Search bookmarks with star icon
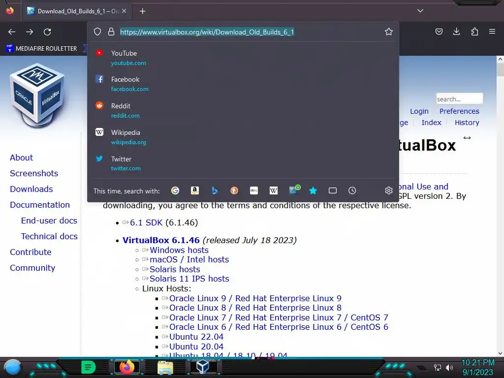The height and width of the screenshot is (378, 504). (x=313, y=190)
